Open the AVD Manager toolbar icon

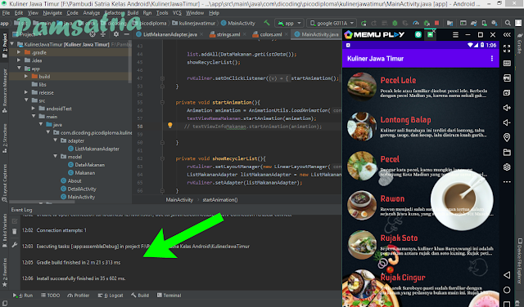coord(484,23)
